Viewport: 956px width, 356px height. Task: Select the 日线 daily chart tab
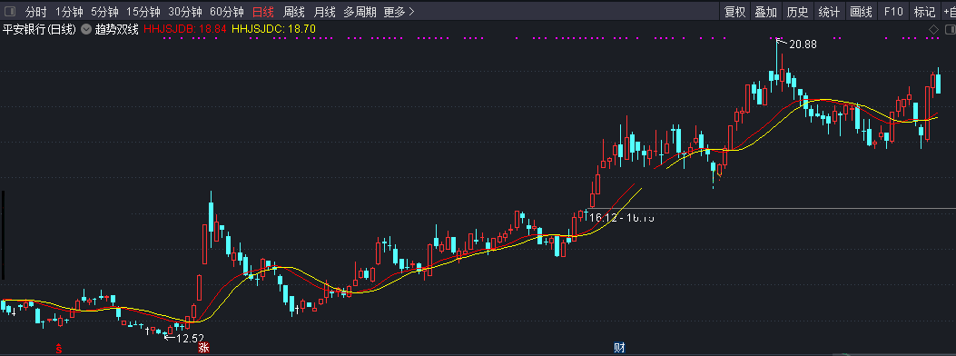263,12
